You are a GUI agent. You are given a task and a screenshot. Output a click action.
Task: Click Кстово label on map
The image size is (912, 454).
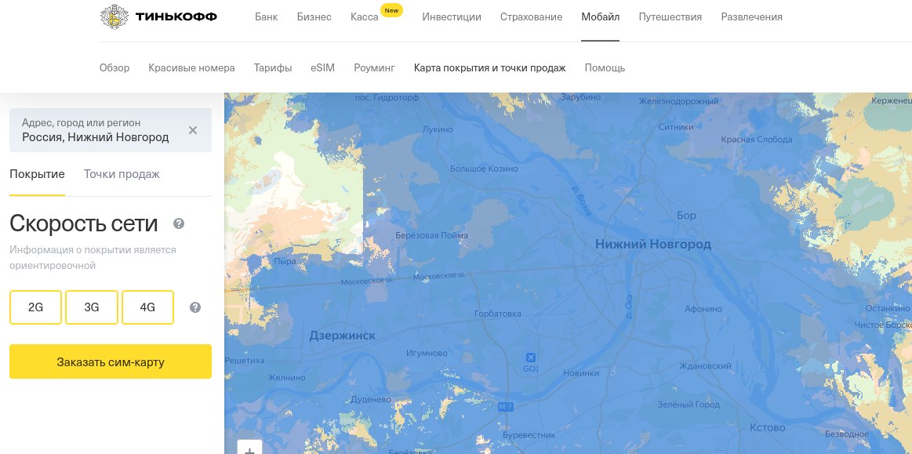(768, 427)
